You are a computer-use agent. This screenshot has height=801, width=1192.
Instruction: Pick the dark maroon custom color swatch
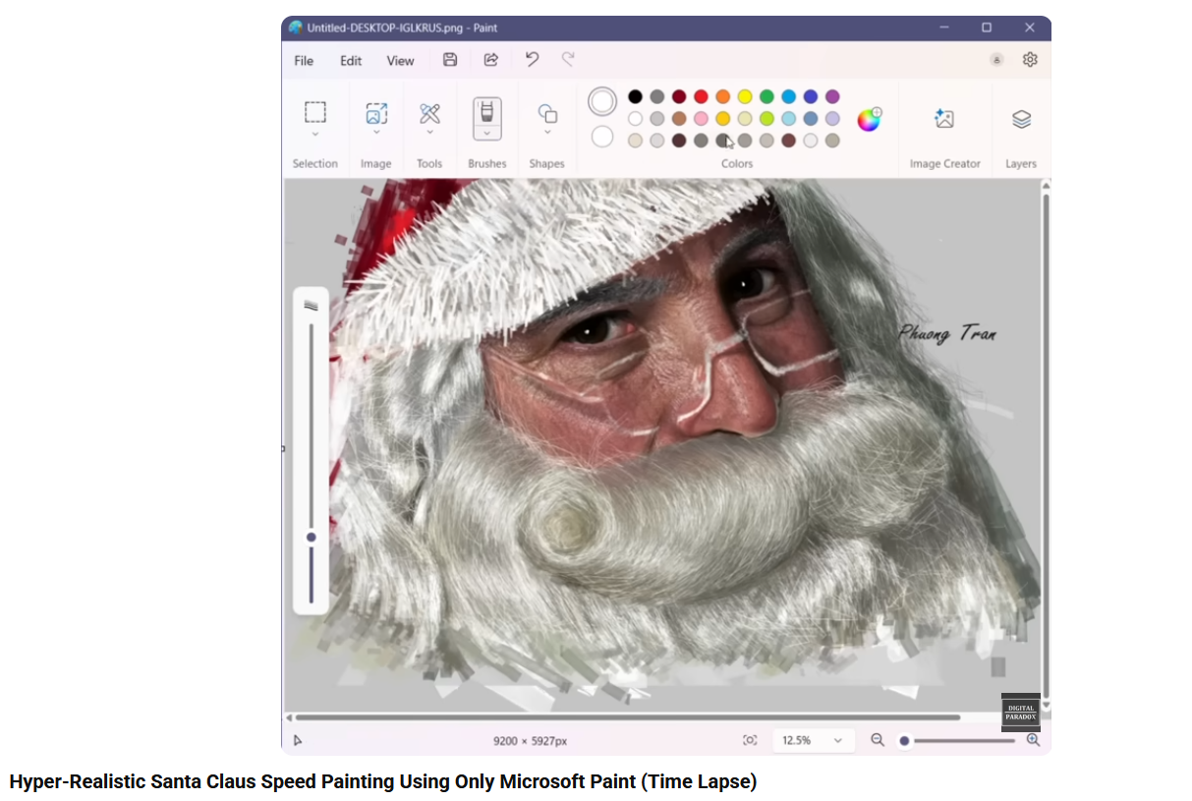coord(679,141)
